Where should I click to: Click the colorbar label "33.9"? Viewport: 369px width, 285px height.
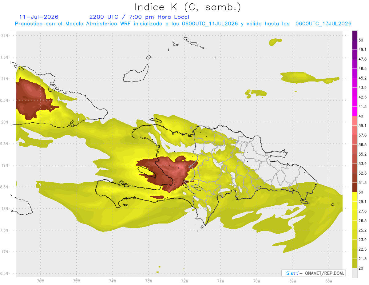tap(363, 164)
